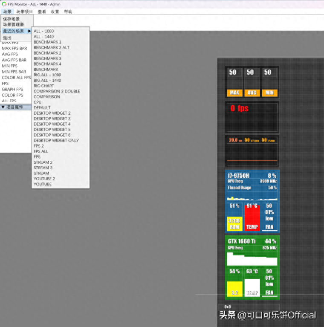Select the orange MAX FPS bar widget
324x327 pixels.
pyautogui.click(x=234, y=93)
